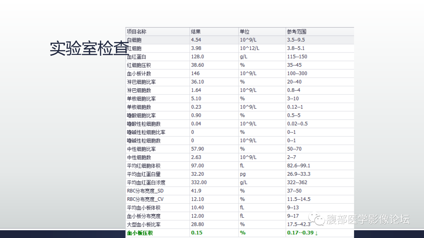
Task: Click the result value 28.80
Action: pos(197,224)
